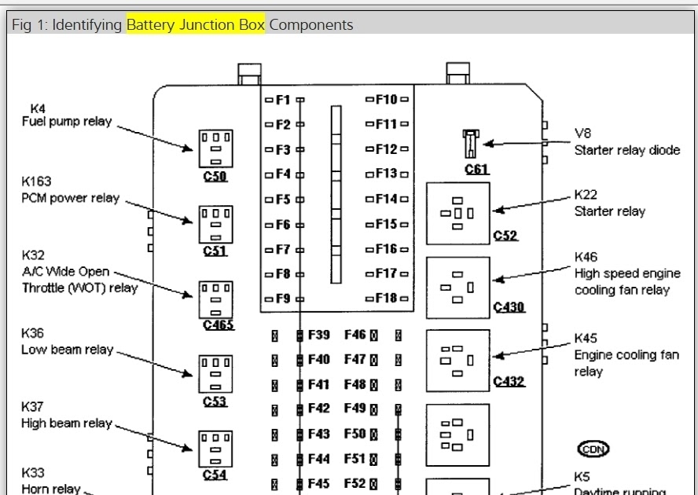The height and width of the screenshot is (495, 698).
Task: Select the C52 starter relay socket
Action: [x=458, y=213]
